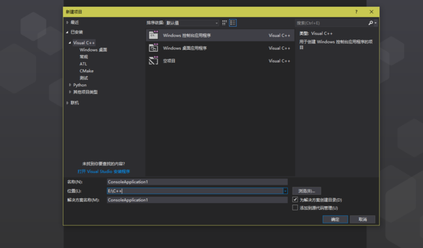The width and height of the screenshot is (423, 248).
Task: Open the 位置 path dropdown arrow
Action: pyautogui.click(x=285, y=191)
